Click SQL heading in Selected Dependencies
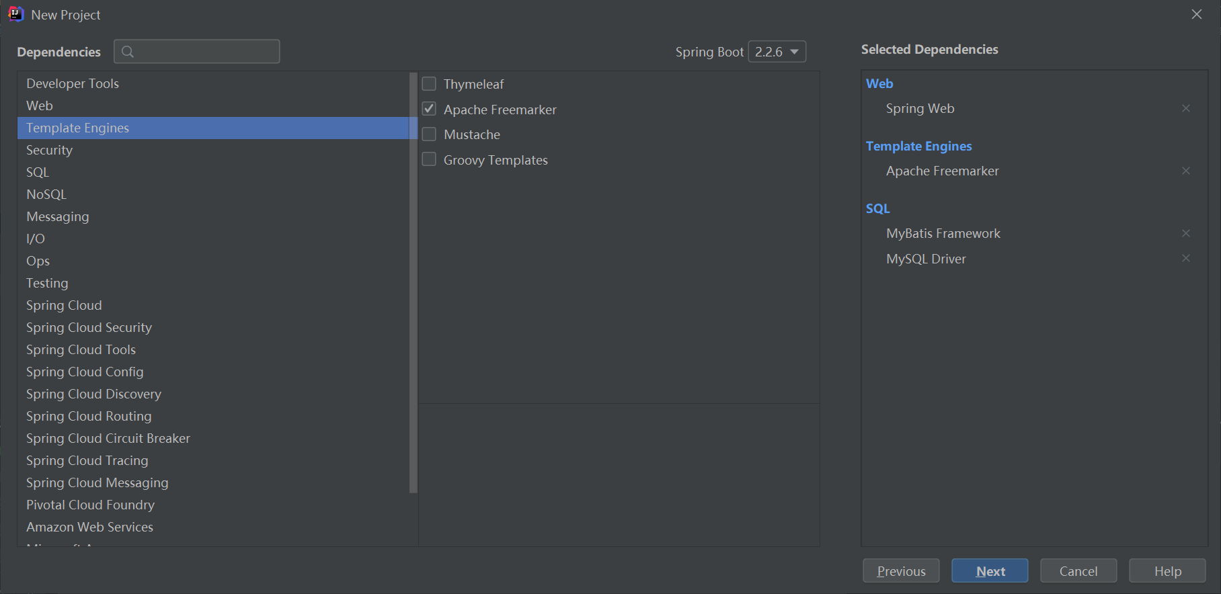 (x=877, y=208)
